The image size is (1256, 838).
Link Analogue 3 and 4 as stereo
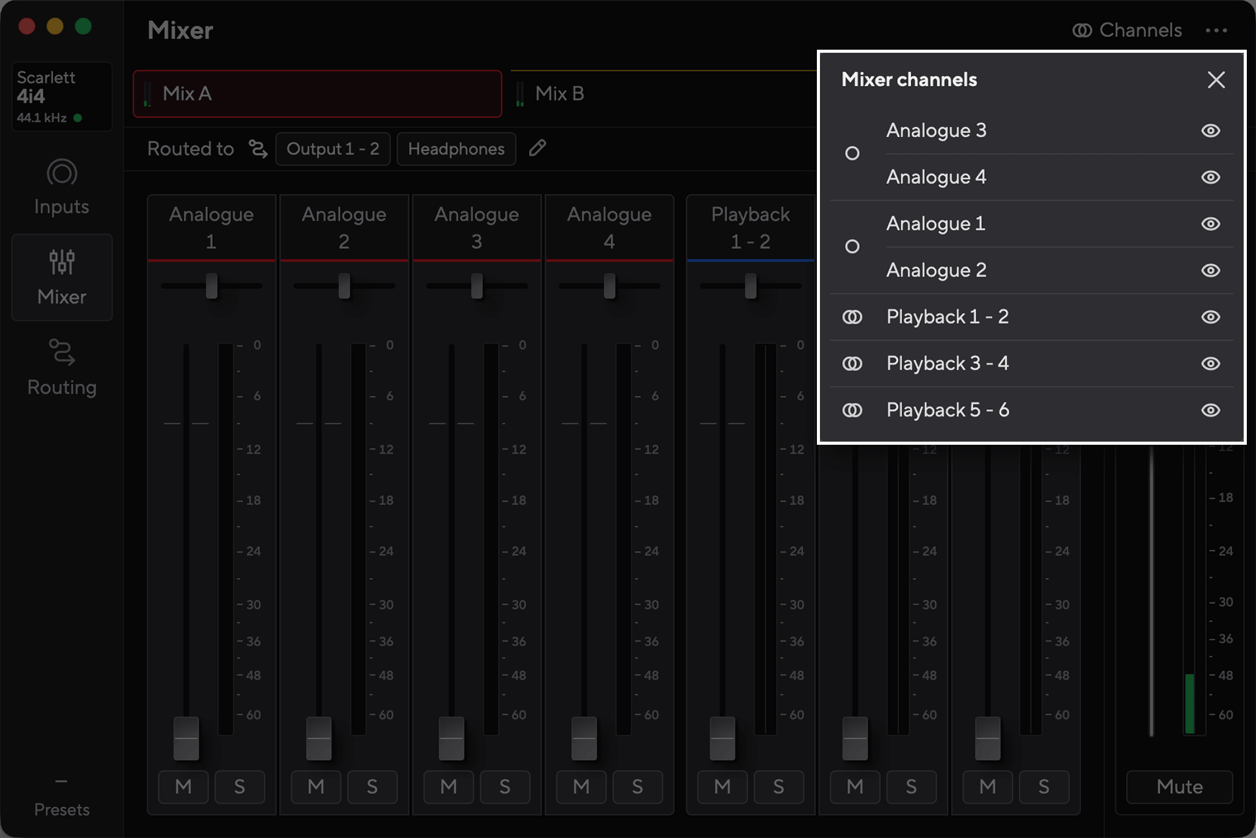pos(852,153)
